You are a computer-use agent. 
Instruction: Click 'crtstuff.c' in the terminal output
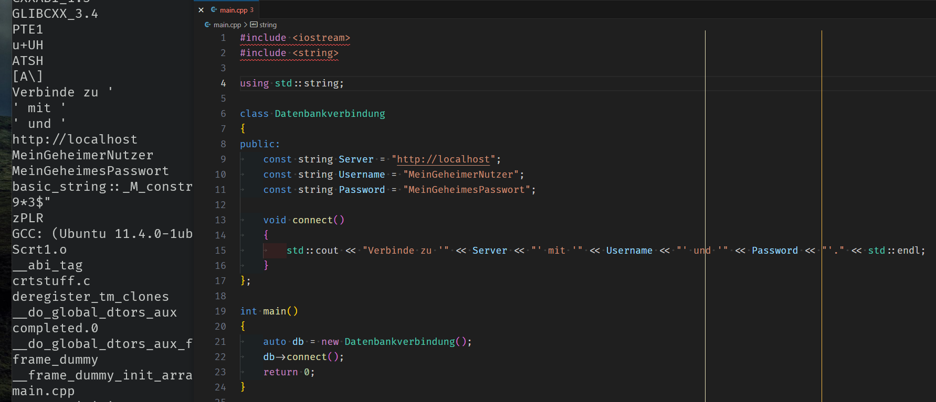point(51,281)
